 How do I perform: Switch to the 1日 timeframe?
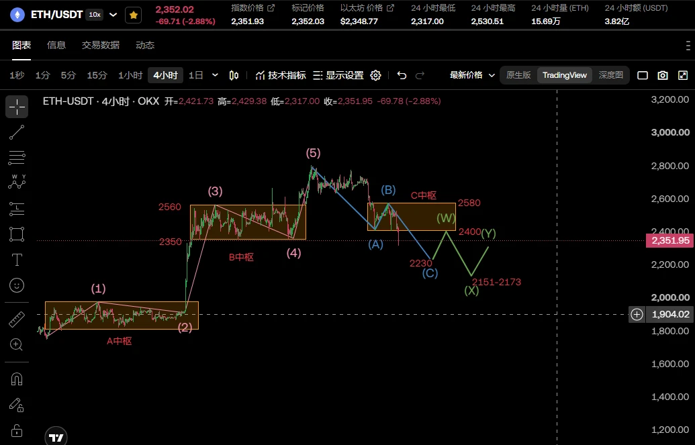click(x=196, y=75)
